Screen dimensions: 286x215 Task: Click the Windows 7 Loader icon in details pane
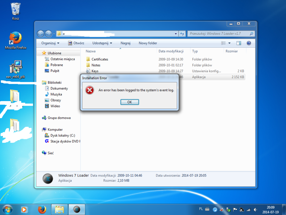(48, 178)
